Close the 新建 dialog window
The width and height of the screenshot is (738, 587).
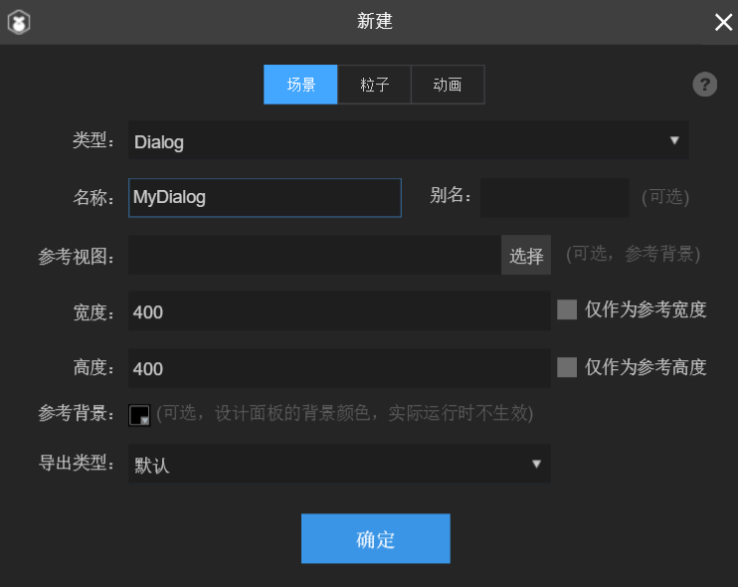click(x=723, y=22)
